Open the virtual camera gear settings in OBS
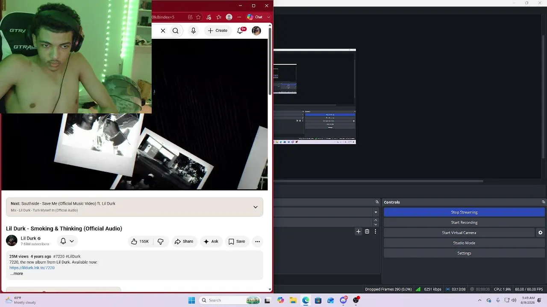 coord(540,233)
